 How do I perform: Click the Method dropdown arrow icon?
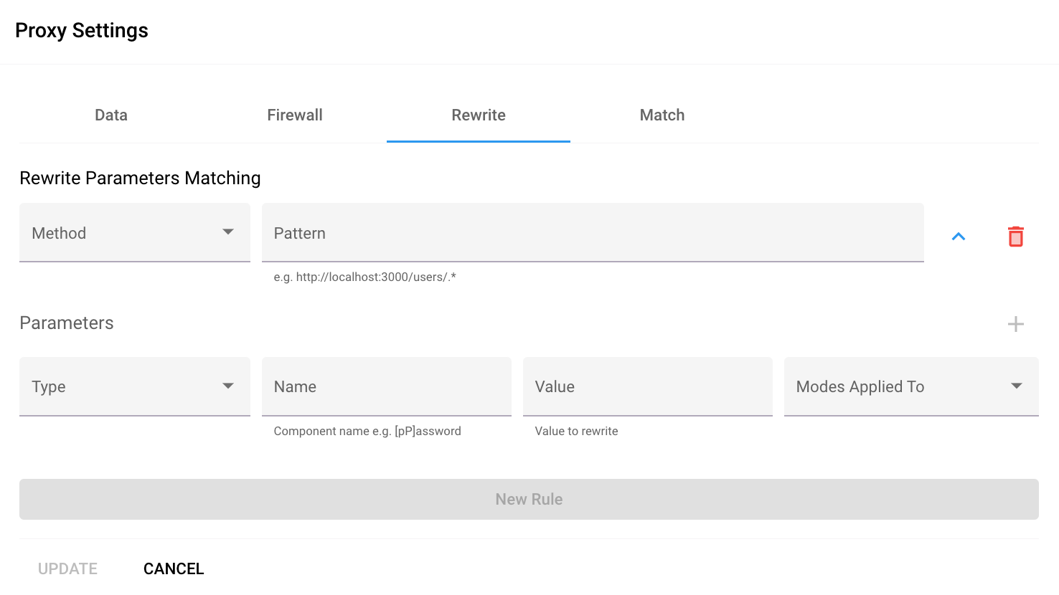coord(228,232)
